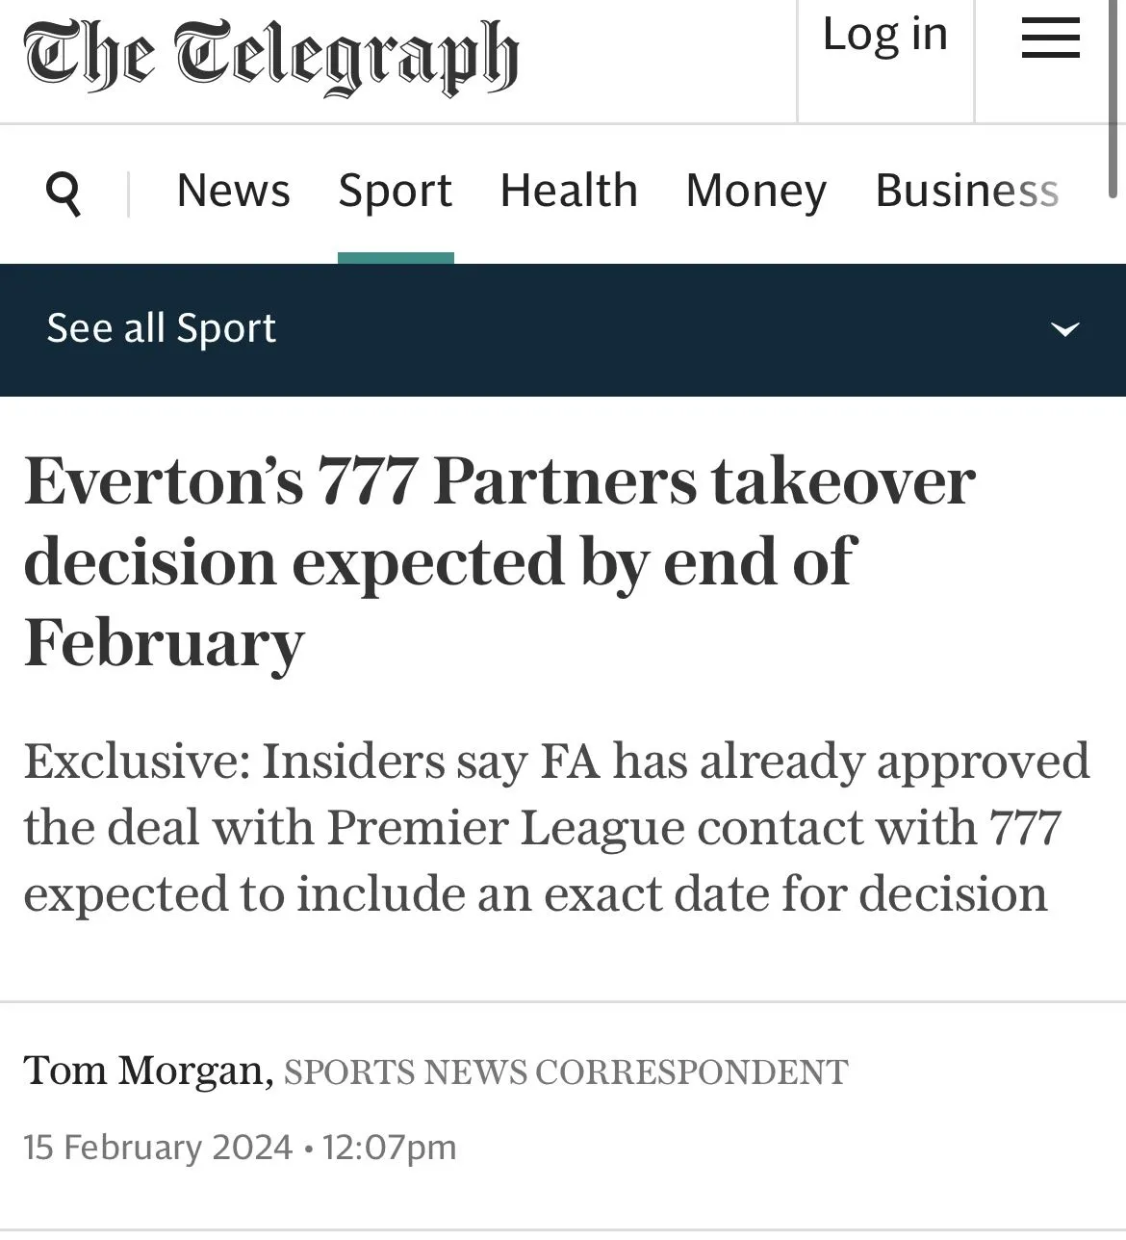Click the search magnifier icon
This screenshot has height=1240, width=1126.
pos(64,193)
